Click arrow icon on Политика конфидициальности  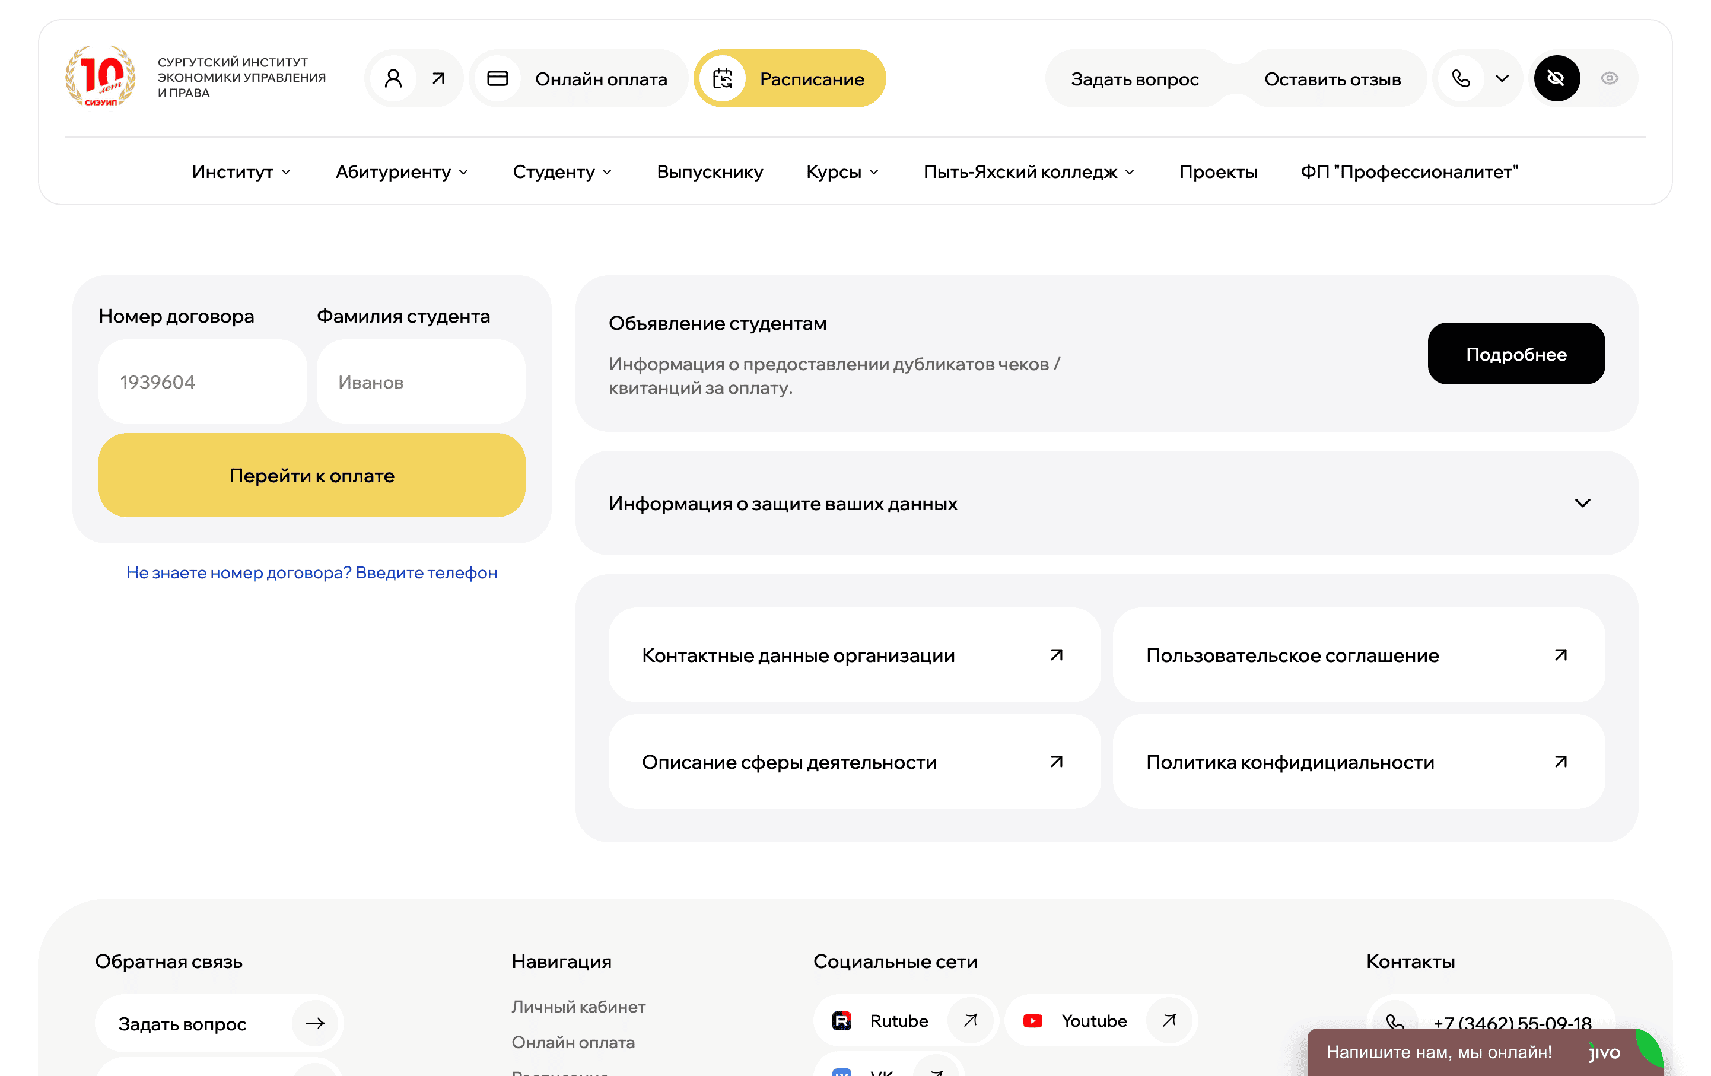1560,762
